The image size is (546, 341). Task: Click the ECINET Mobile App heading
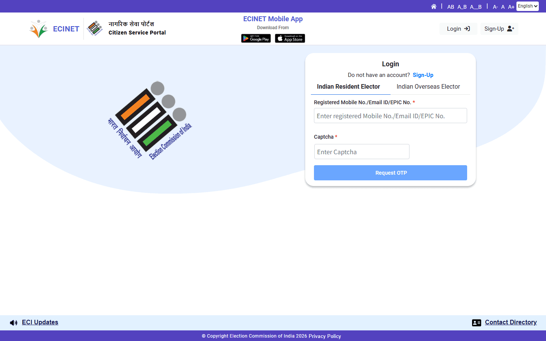(x=273, y=19)
